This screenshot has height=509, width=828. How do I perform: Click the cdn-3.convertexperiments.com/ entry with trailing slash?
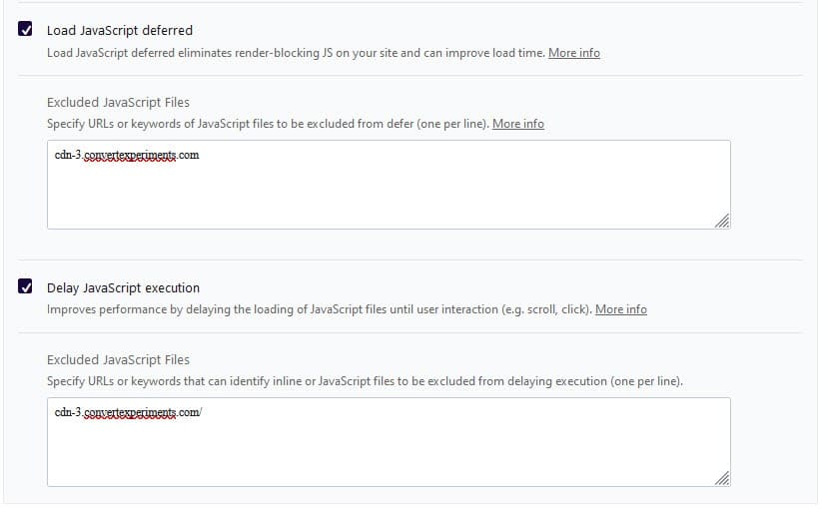click(129, 413)
